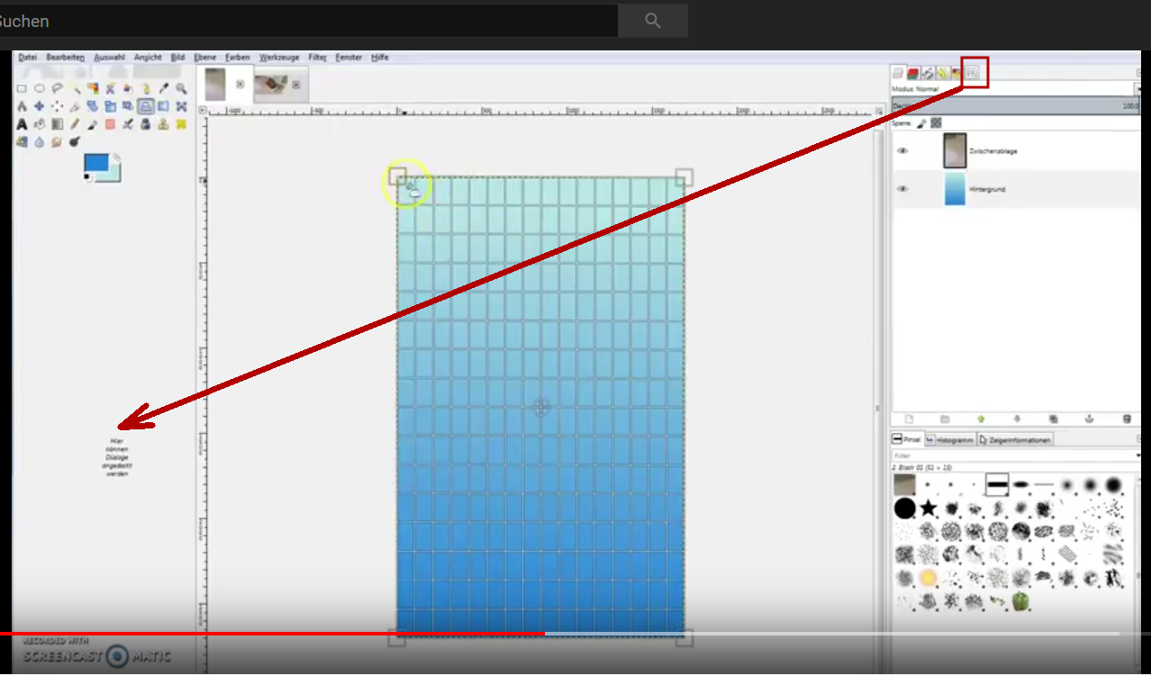
Task: Select the green pepper brush
Action: pos(1020,600)
